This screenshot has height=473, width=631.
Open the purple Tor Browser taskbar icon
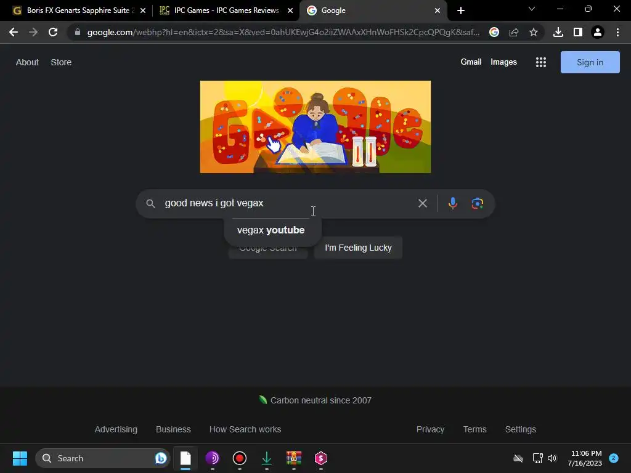(x=213, y=458)
